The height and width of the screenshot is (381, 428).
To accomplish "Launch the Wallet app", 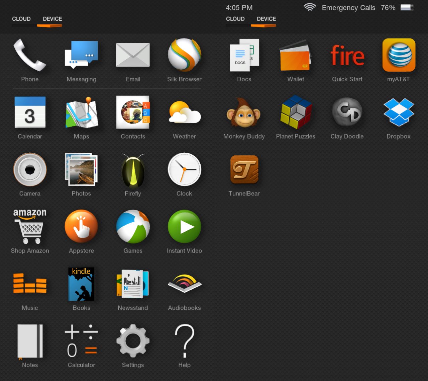I will (296, 55).
